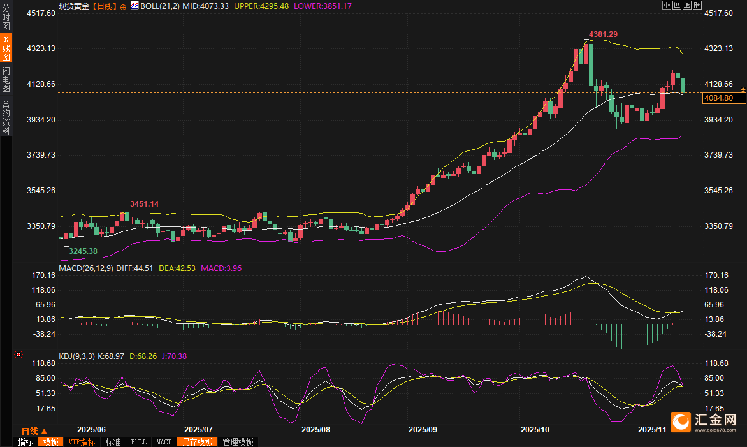Open the 【日线】 period label in chart title

click(104, 6)
